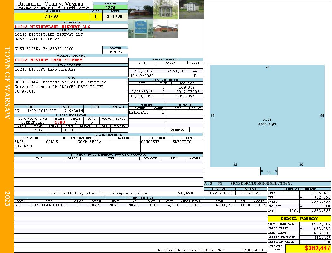Click the yellow card number 1 field

96,16
